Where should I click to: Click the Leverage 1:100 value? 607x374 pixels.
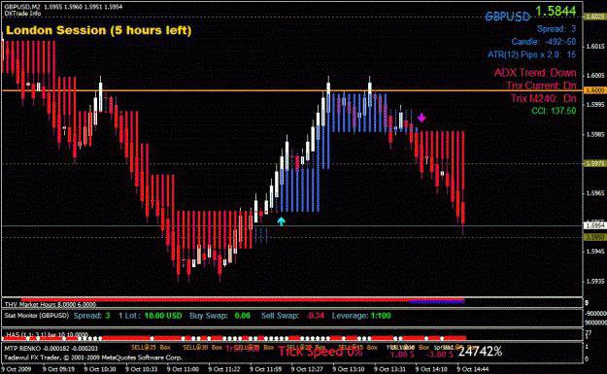381,316
